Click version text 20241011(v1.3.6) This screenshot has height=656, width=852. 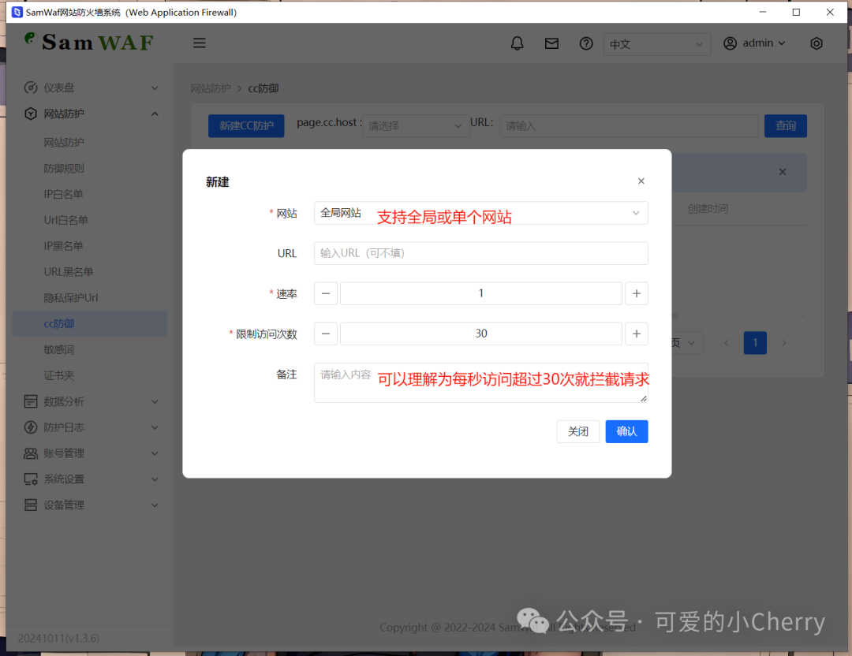pos(58,638)
